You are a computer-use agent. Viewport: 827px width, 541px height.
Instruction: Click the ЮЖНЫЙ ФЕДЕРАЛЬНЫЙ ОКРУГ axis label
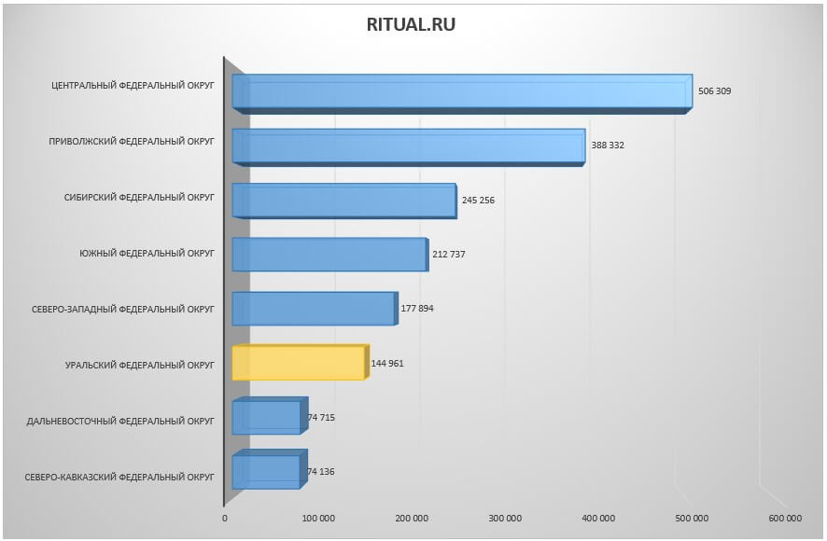(147, 253)
